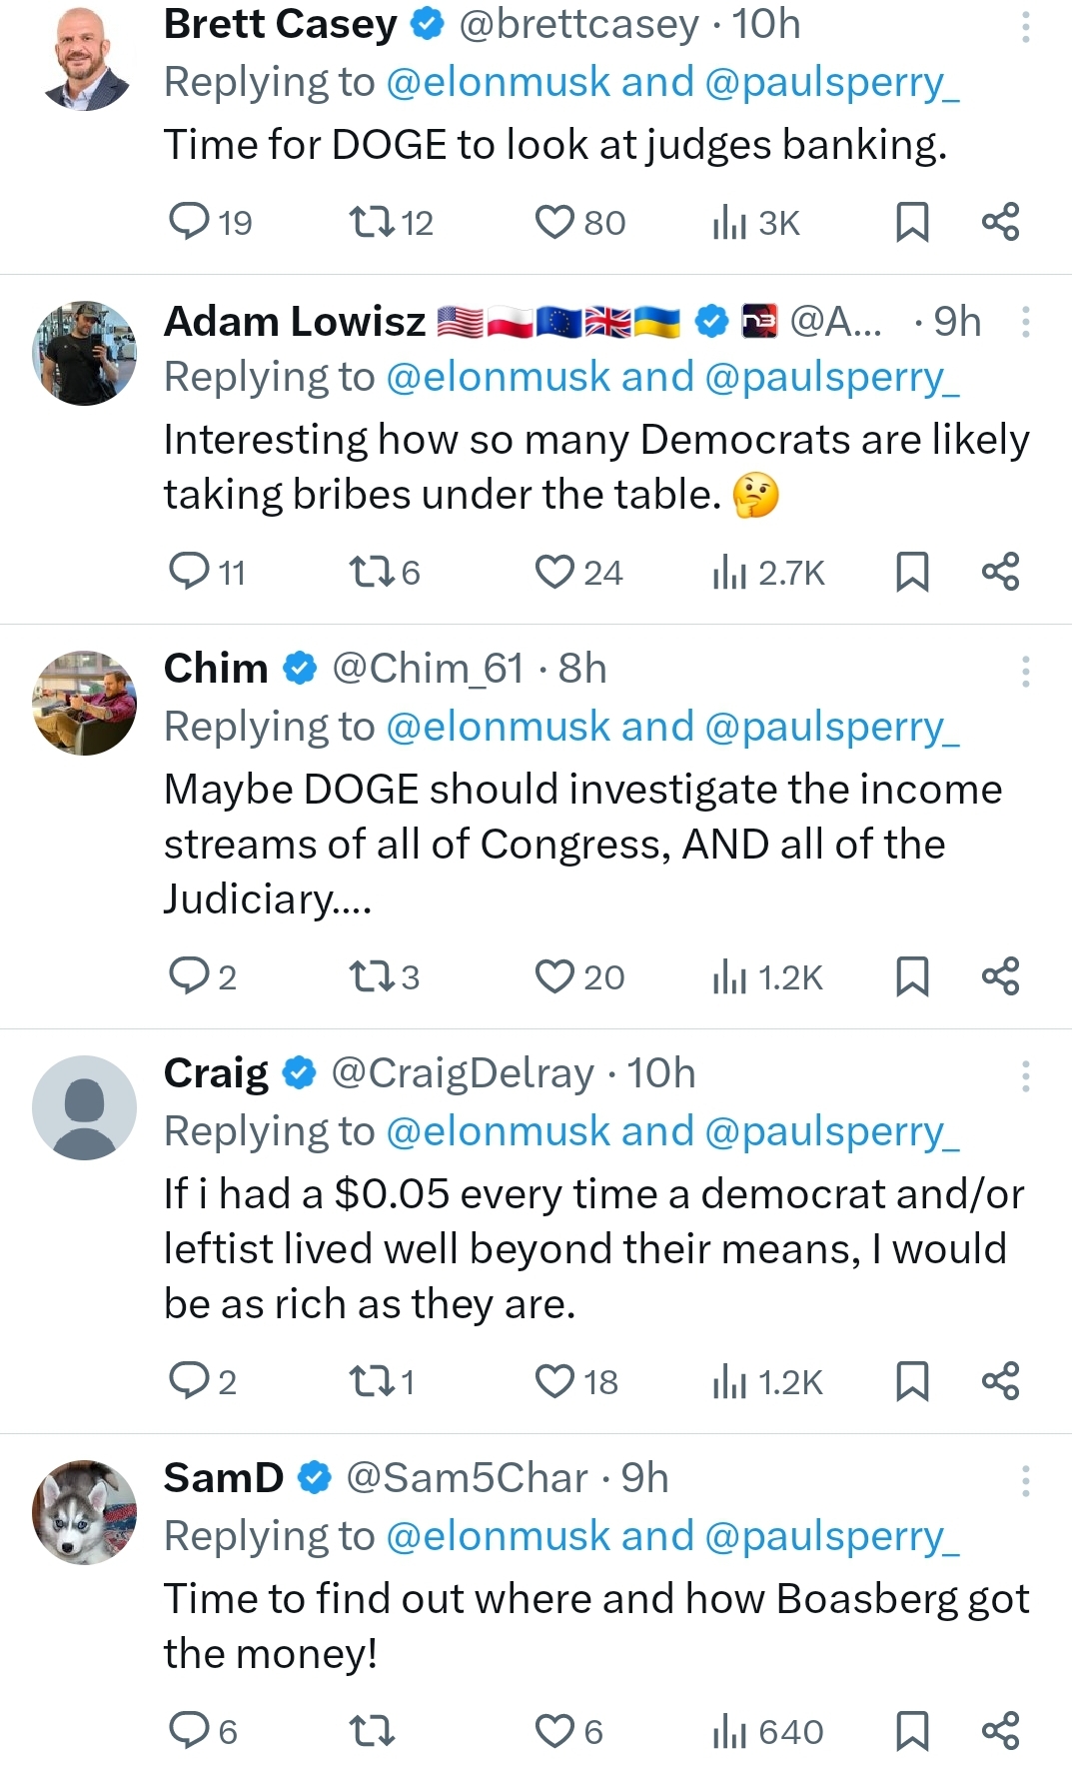Open Chim's display name profile
The image size is (1072, 1775).
216,669
